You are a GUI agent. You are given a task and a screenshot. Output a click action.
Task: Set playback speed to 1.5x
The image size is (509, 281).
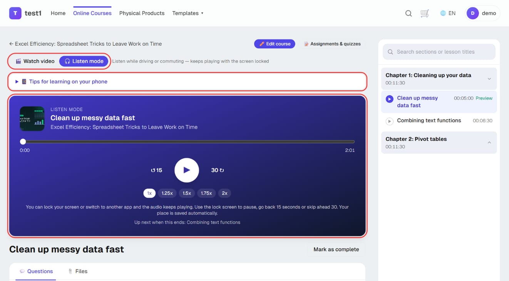[187, 193]
